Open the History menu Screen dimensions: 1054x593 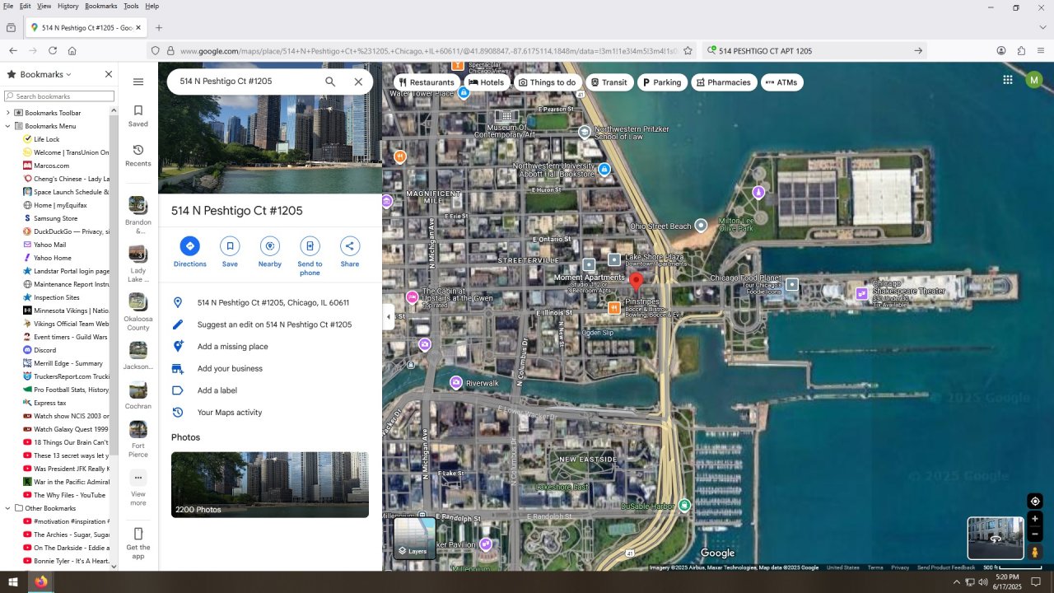[68, 6]
